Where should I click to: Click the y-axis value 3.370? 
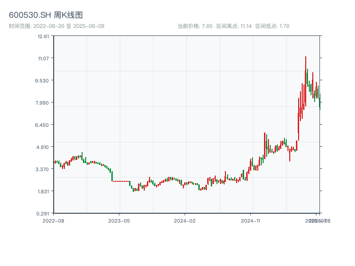click(x=42, y=169)
